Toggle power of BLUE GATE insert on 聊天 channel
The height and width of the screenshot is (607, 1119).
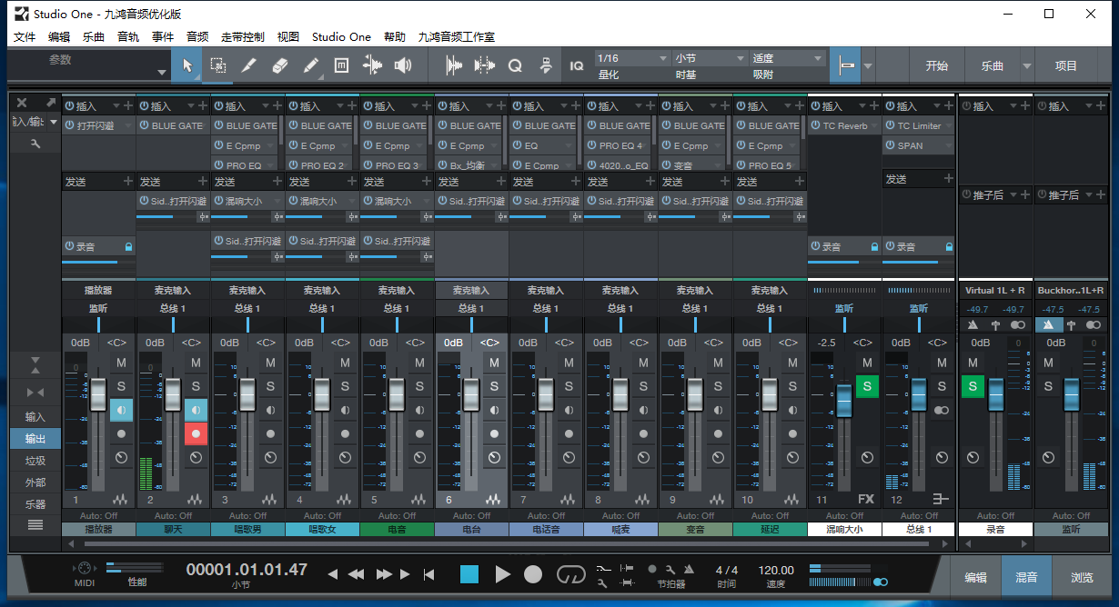144,126
